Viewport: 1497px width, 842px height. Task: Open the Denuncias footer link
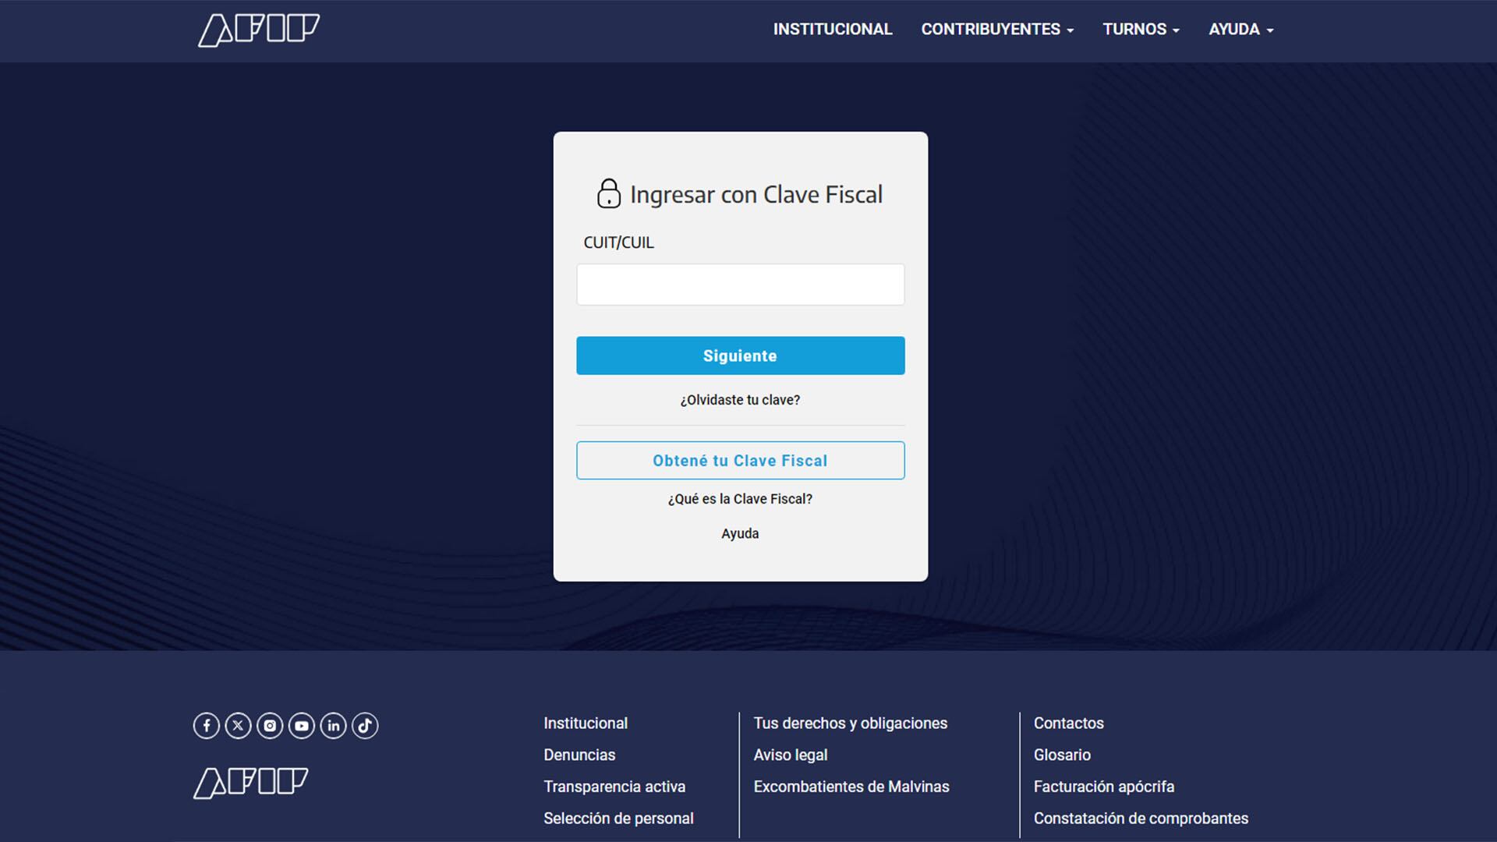tap(579, 755)
